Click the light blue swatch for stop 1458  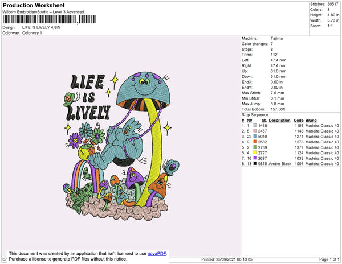click(x=255, y=126)
